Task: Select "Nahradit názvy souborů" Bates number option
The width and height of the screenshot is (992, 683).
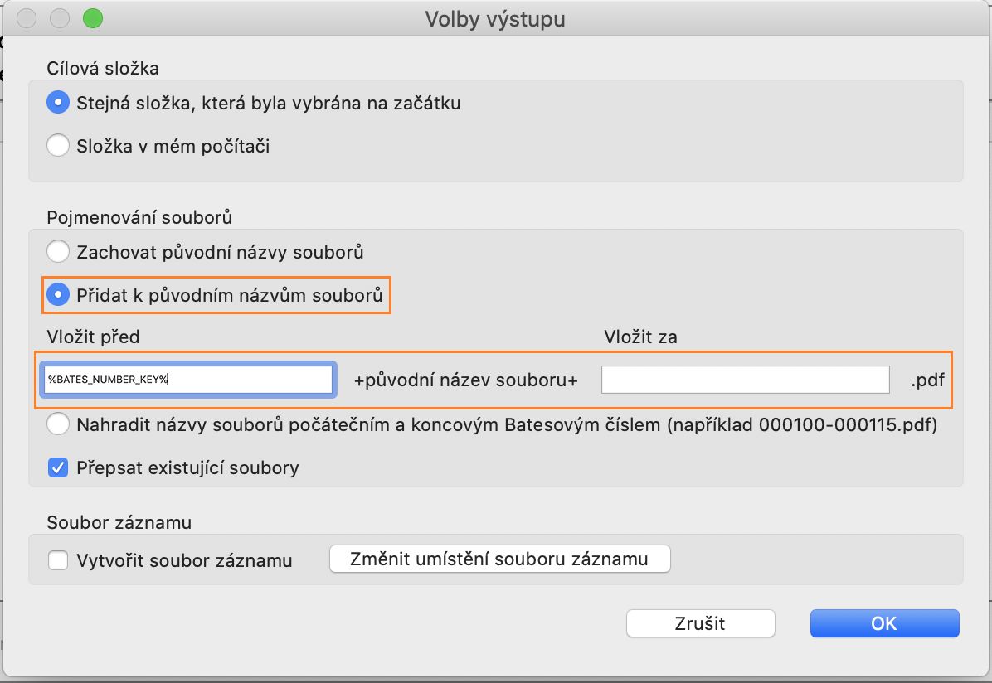Action: pyautogui.click(x=58, y=425)
